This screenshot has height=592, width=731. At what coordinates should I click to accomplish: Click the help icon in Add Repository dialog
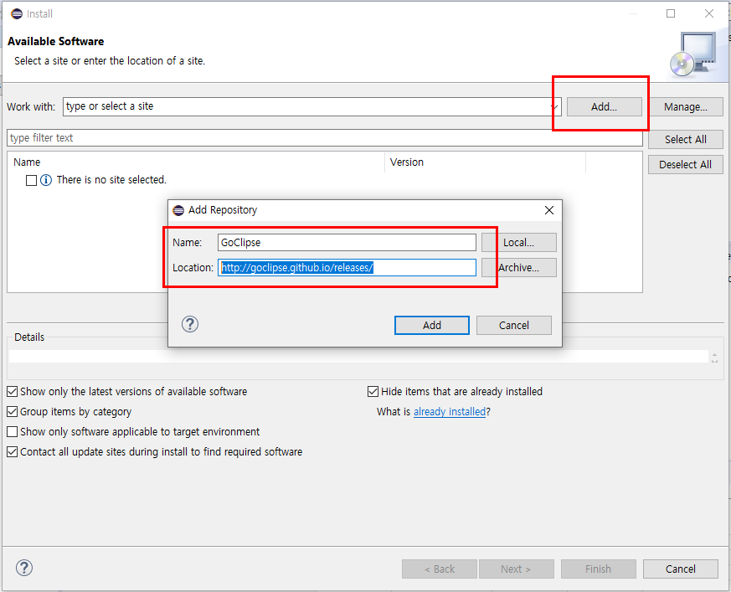pos(190,324)
